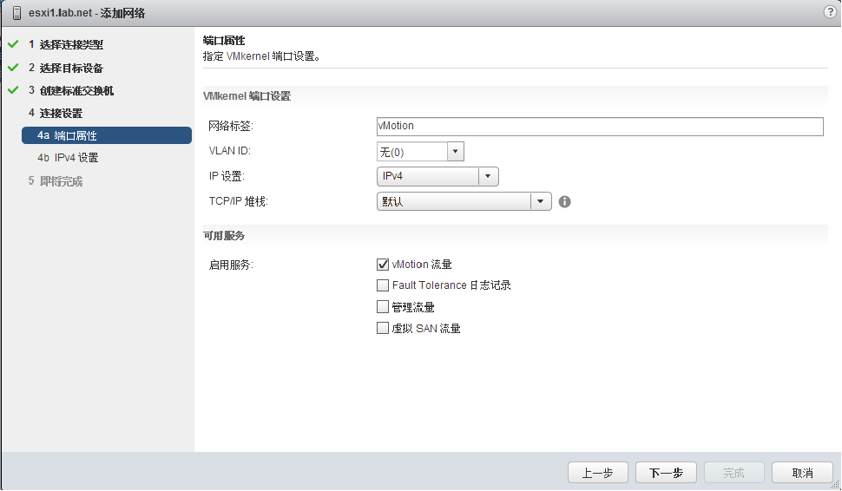This screenshot has height=491, width=842.
Task: Open the VLAN ID dropdown arrow
Action: (x=456, y=151)
